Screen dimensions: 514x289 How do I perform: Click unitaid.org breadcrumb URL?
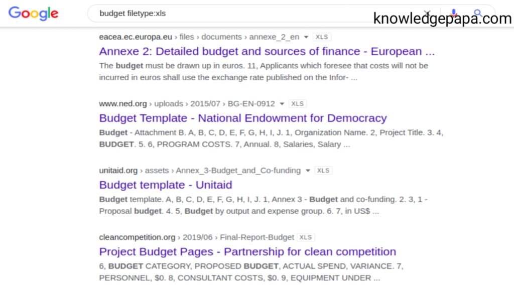click(118, 171)
